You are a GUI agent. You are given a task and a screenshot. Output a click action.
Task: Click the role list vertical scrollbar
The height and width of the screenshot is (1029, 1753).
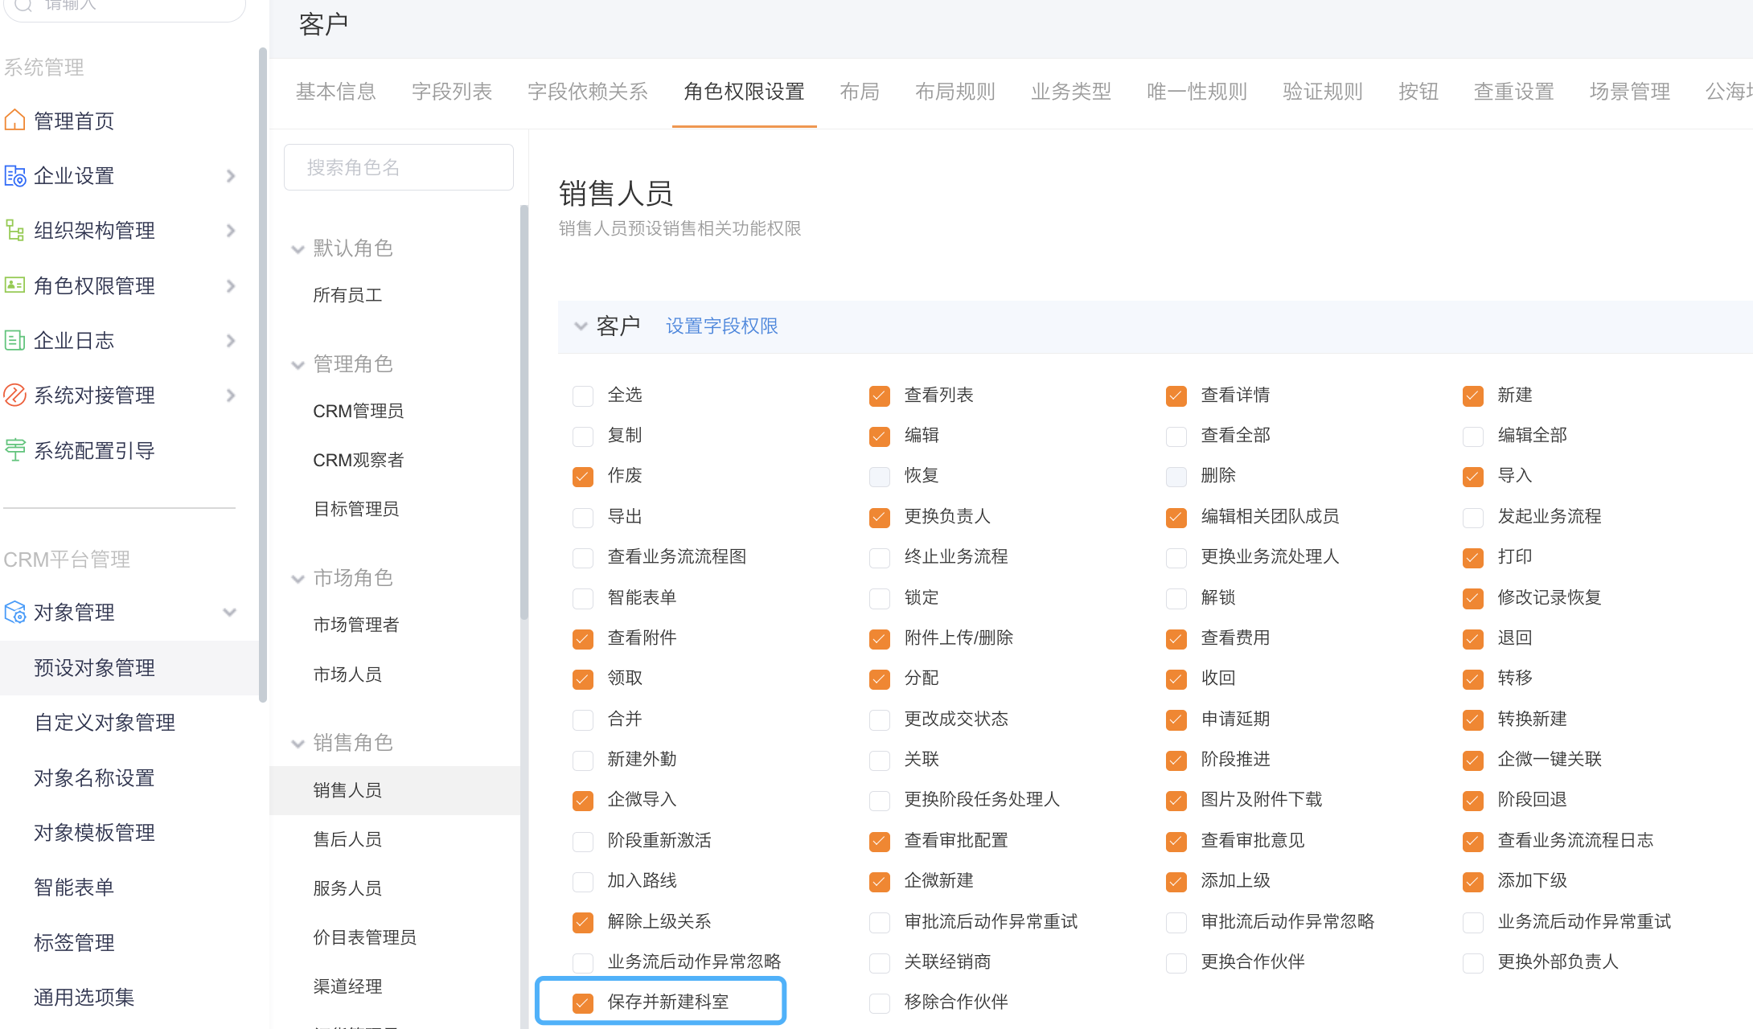tap(524, 410)
